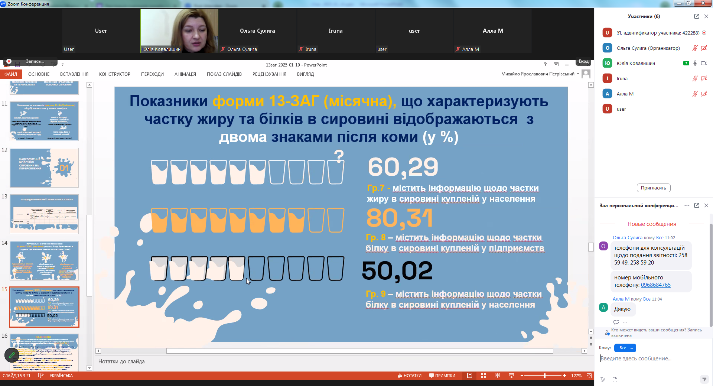Zoom in with the plus button
Viewport: 713px width, 386px height.
564,376
